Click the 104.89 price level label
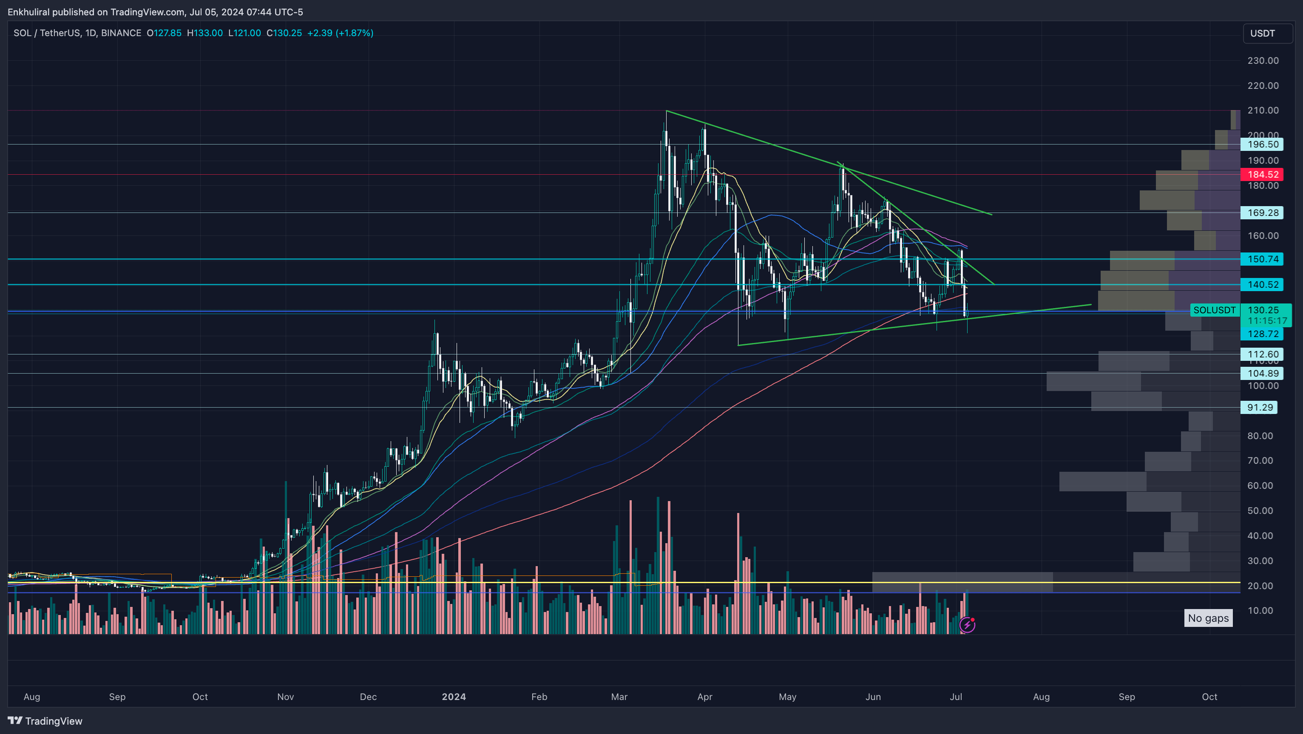Screen dimensions: 1303x734 [1263, 373]
